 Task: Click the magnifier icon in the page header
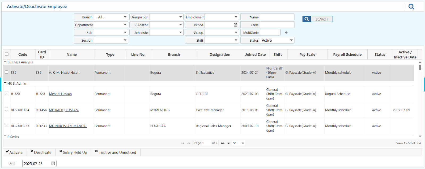411,7
